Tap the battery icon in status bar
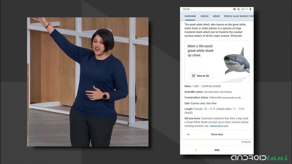 click(250, 9)
